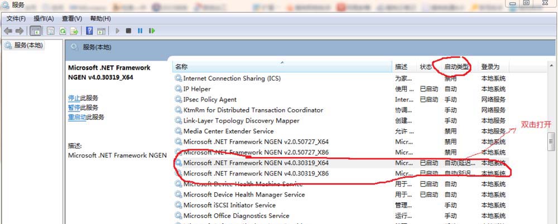Click the Restart Service toolbar icon

tap(152, 31)
